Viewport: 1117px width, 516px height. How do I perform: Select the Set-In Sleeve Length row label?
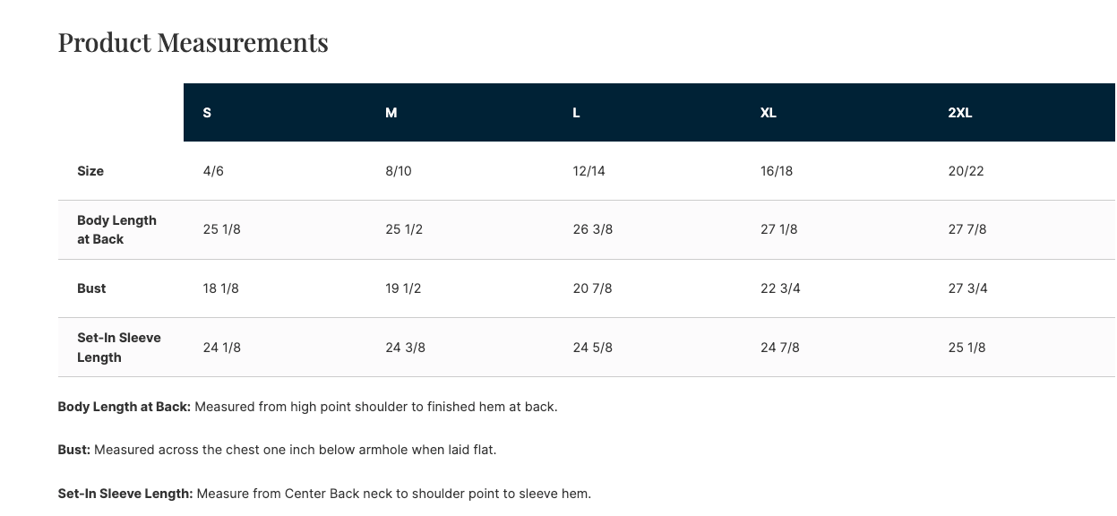point(118,348)
